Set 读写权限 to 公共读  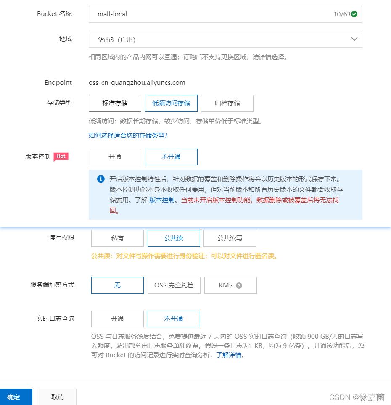point(174,238)
